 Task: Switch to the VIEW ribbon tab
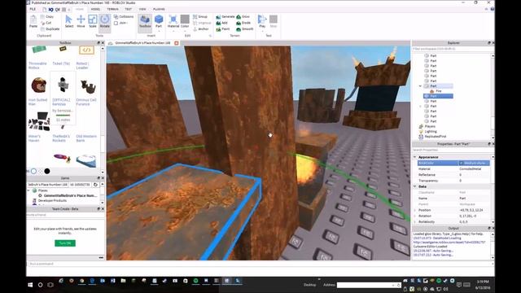[x=142, y=9]
